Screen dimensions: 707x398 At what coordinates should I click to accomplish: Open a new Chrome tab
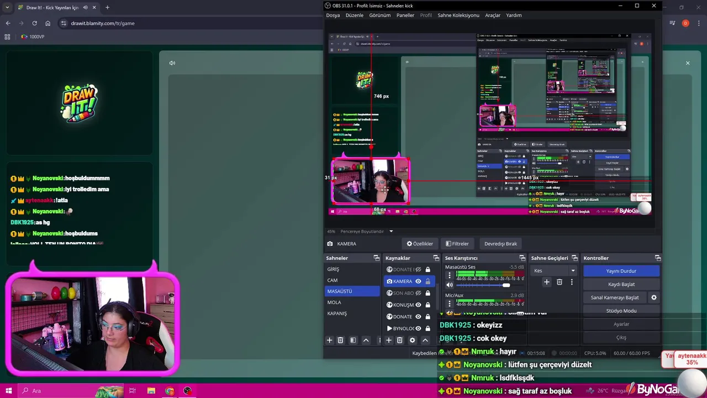pos(107,8)
